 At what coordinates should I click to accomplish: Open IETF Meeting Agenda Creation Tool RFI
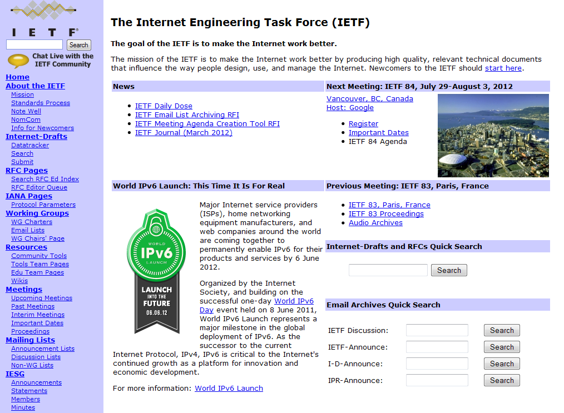(x=207, y=124)
